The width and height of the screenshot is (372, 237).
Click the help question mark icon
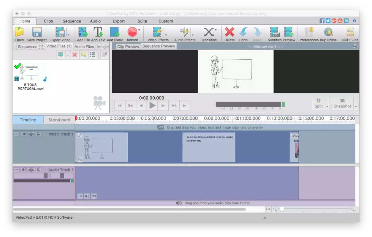[x=354, y=21]
